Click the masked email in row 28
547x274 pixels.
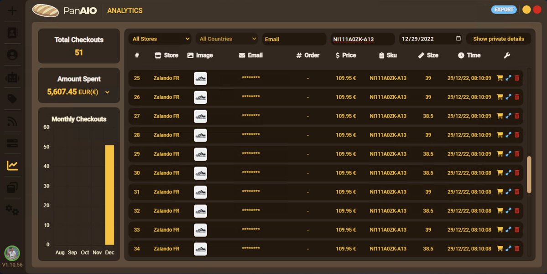(251, 135)
